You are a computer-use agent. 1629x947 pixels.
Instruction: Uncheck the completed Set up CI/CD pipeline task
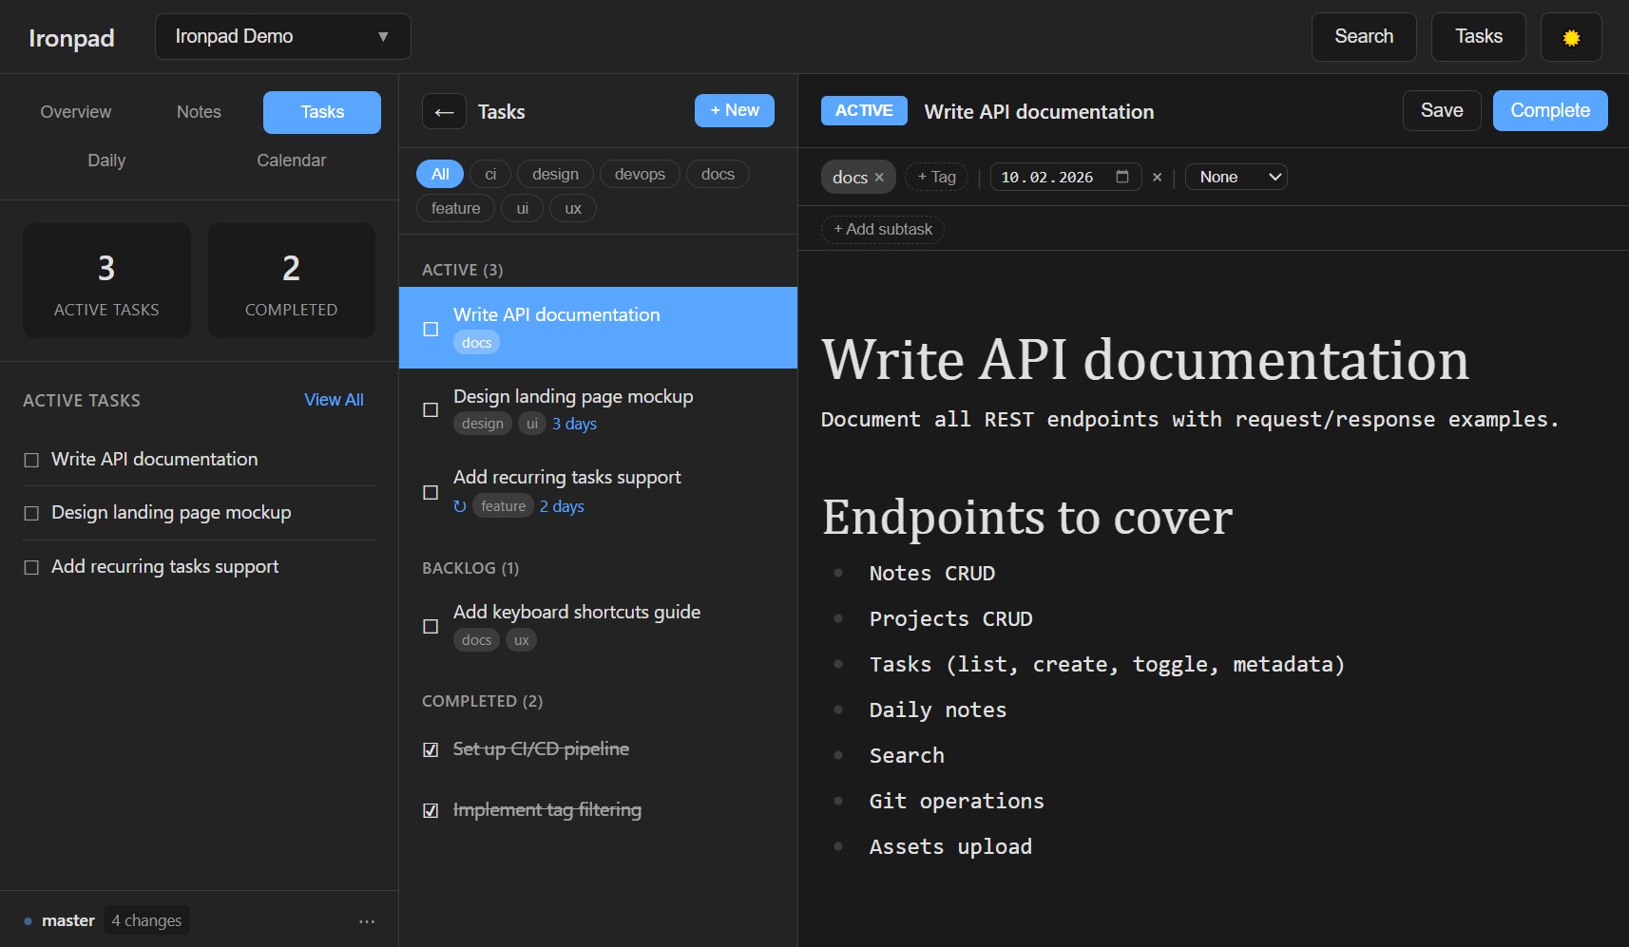coord(431,749)
